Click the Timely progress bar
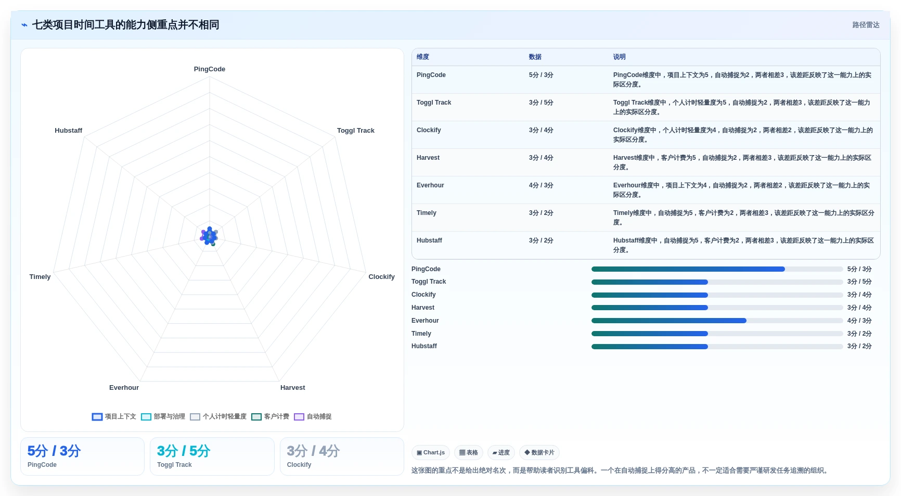Image resolution: width=901 pixels, height=496 pixels. (717, 334)
